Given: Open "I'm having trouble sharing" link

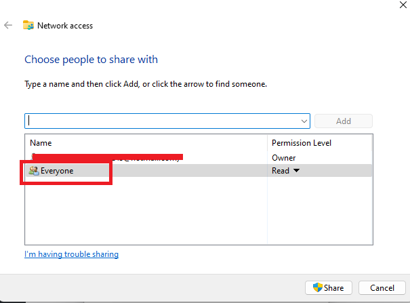Looking at the screenshot, I should pos(72,254).
